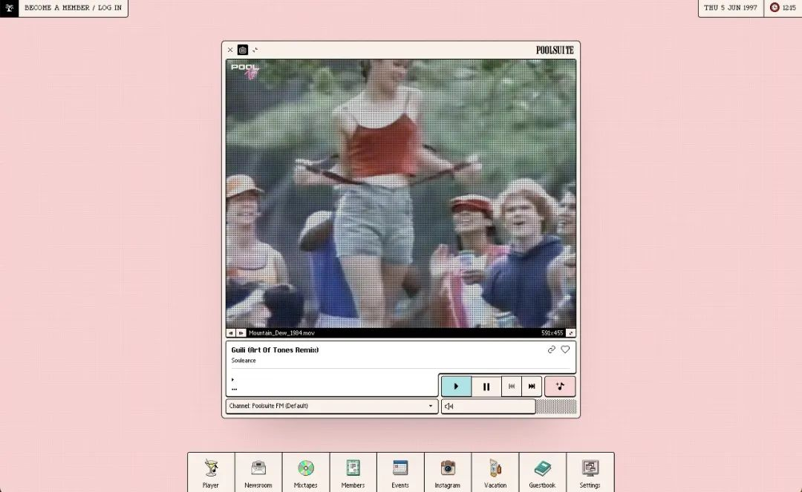The width and height of the screenshot is (802, 492).
Task: Collapse player with the shrink arrows icon
Action: tap(255, 50)
